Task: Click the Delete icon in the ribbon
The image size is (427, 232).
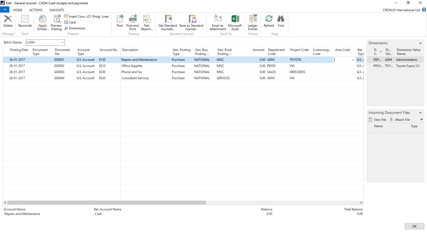Action: (8, 19)
